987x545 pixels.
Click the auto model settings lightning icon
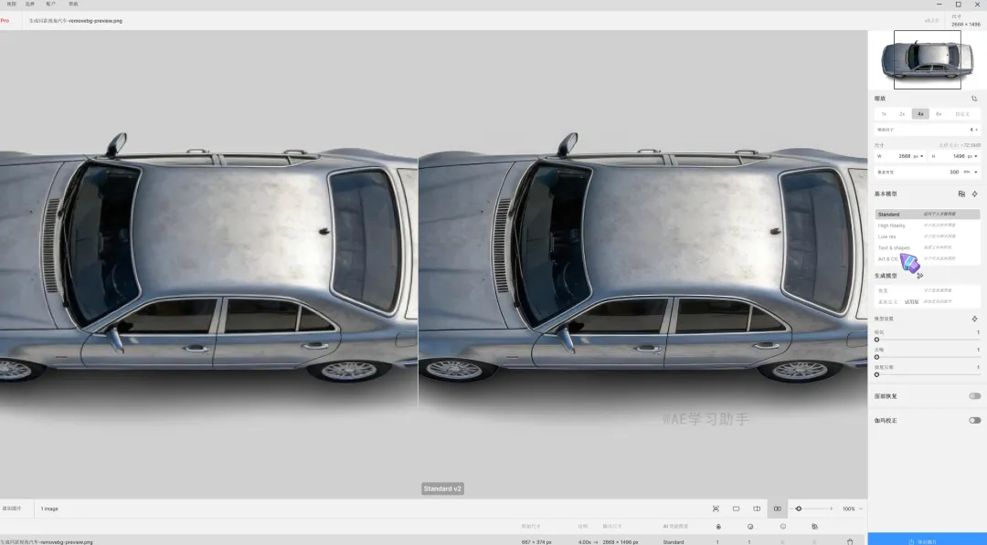(x=974, y=320)
